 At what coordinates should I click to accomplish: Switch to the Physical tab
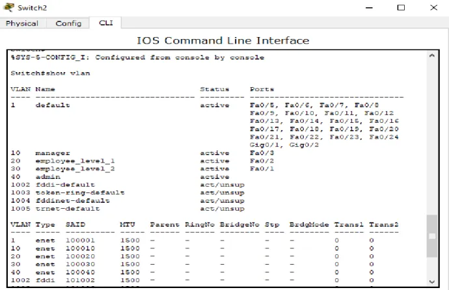(x=22, y=23)
